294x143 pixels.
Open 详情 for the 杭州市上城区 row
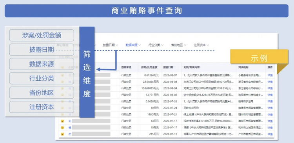[x=270, y=128]
